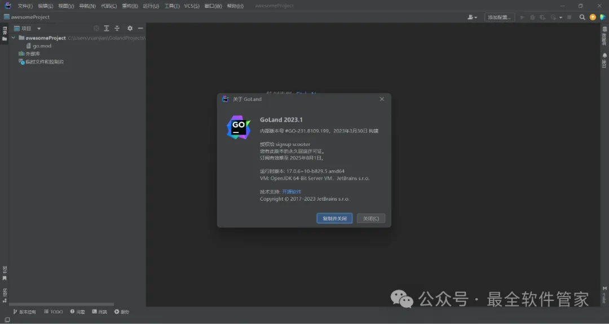The width and height of the screenshot is (609, 324).
Task: Open the 窗口(W) menu
Action: (213, 6)
